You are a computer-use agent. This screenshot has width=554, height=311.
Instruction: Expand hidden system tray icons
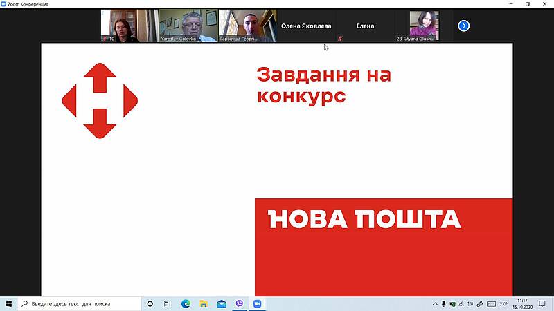[435, 303]
